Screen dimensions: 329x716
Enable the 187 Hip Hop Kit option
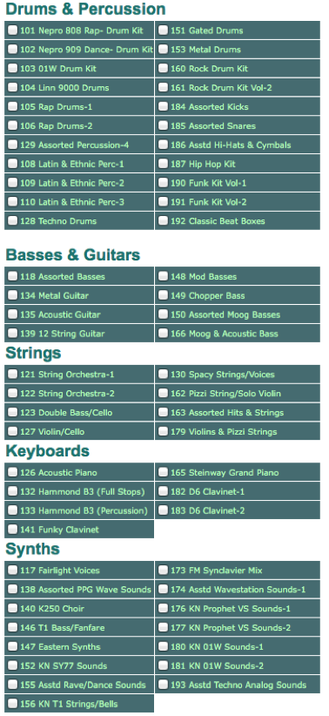click(164, 164)
